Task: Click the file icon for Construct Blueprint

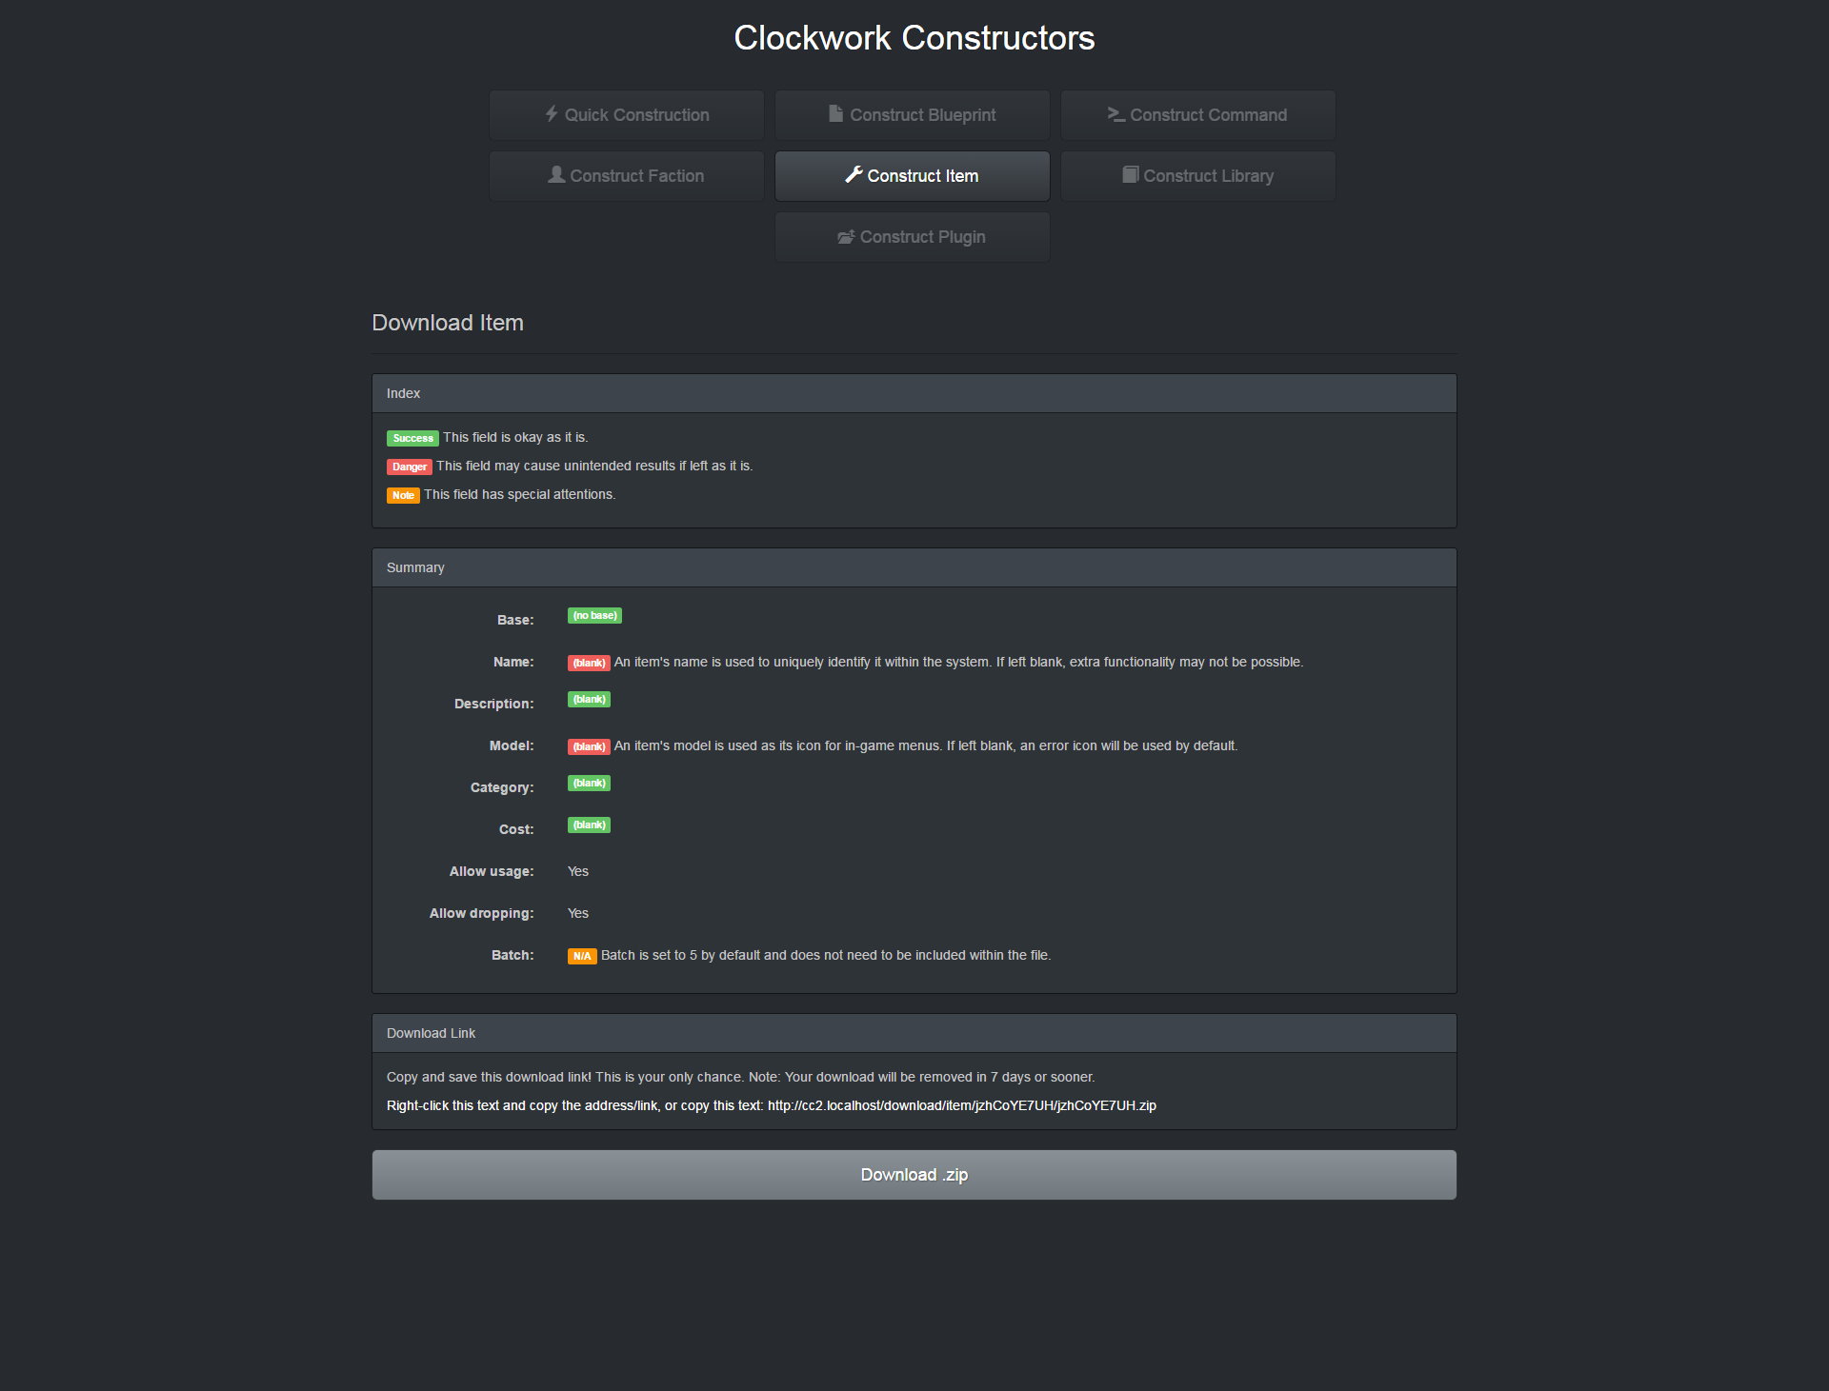Action: [x=835, y=114]
